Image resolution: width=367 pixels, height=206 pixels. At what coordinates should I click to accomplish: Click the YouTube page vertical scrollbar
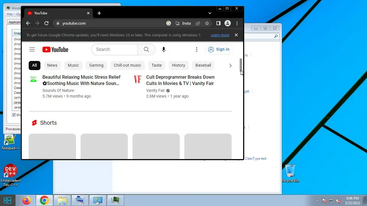coord(241,65)
